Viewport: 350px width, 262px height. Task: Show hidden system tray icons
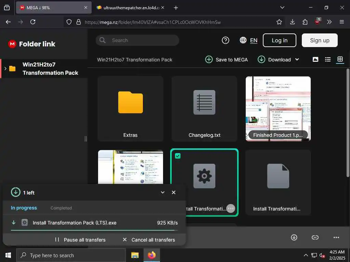pyautogui.click(x=306, y=255)
